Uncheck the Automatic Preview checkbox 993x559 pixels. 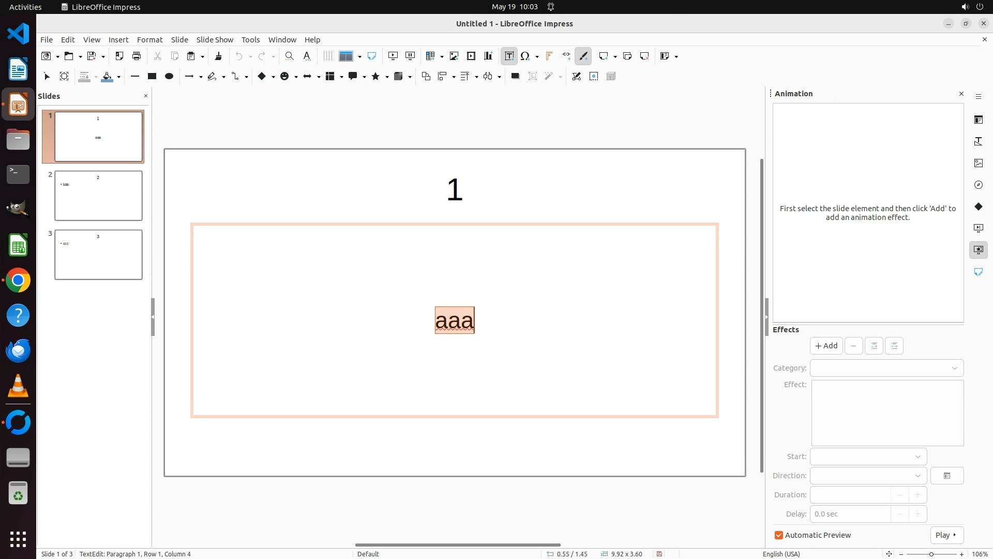(x=778, y=535)
